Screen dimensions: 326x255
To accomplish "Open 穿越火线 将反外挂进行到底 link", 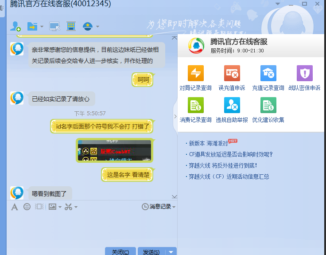I will pyautogui.click(x=223, y=165).
